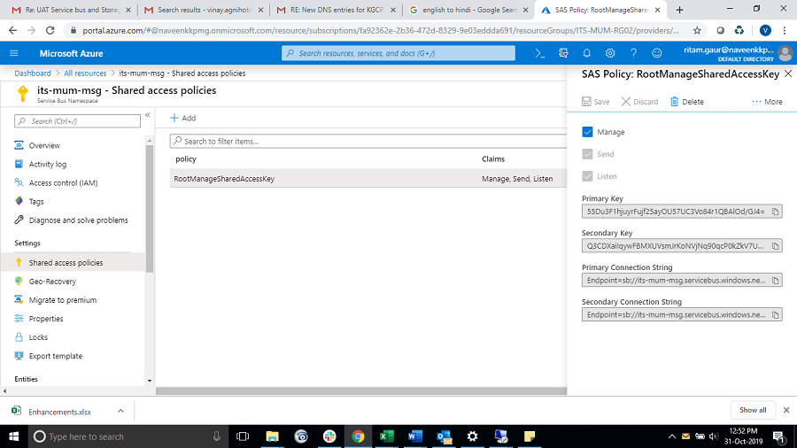Click the Microsoft Azure home link
Viewport: 797px width, 448px height.
pyautogui.click(x=71, y=53)
